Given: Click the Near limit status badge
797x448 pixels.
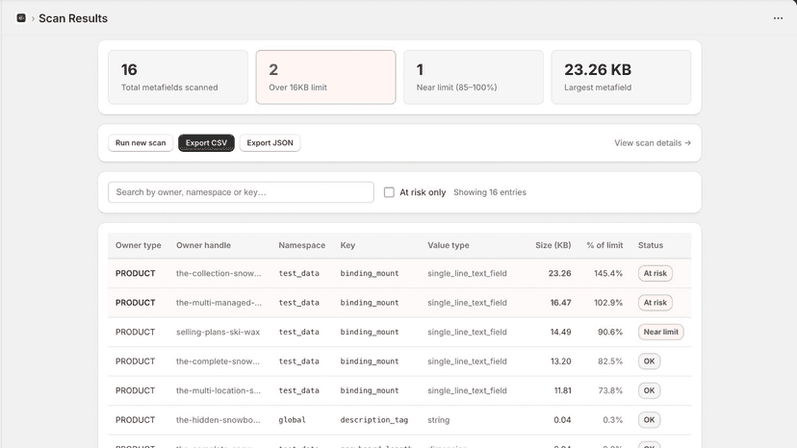Looking at the screenshot, I should tap(660, 333).
